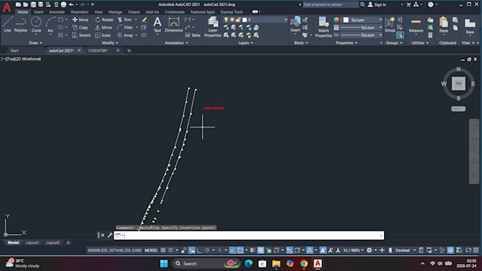Open the Insert ribbon tab

tap(38, 12)
